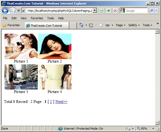
Task: Click the Internet Explorer title bar icon
Action: point(4,3)
